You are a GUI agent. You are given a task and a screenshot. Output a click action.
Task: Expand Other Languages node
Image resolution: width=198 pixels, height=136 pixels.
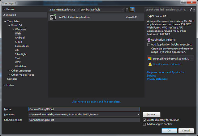9,71
